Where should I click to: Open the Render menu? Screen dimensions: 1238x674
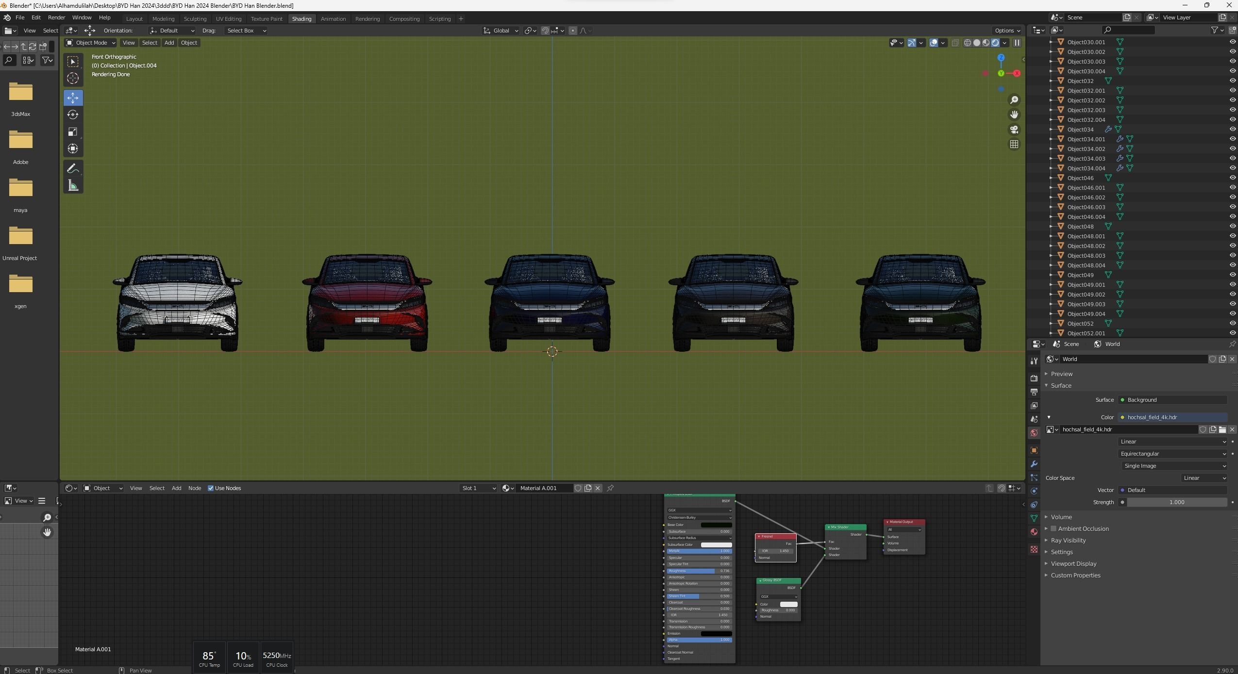tap(56, 17)
